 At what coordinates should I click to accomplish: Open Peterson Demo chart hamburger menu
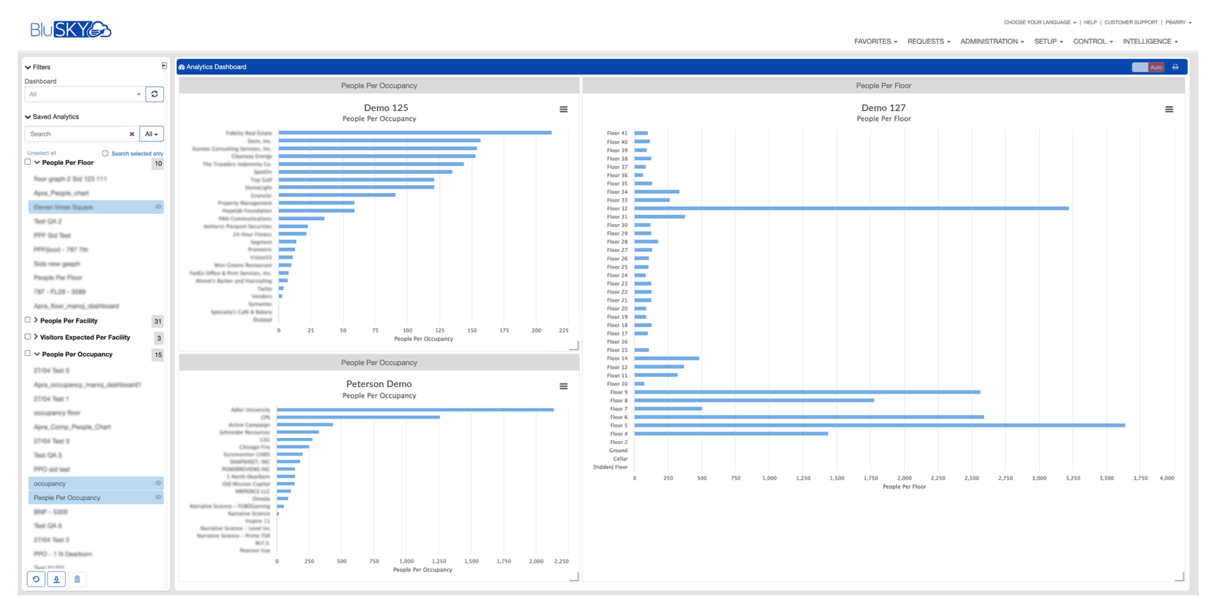563,387
